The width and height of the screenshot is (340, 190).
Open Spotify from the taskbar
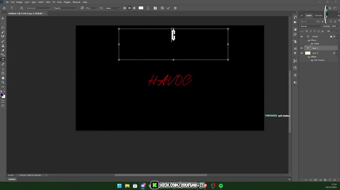pos(221,186)
